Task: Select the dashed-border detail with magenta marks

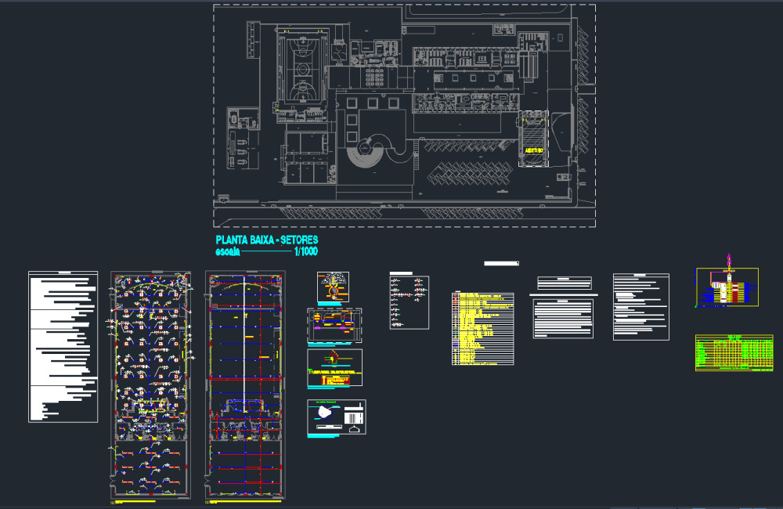Action: point(334,325)
